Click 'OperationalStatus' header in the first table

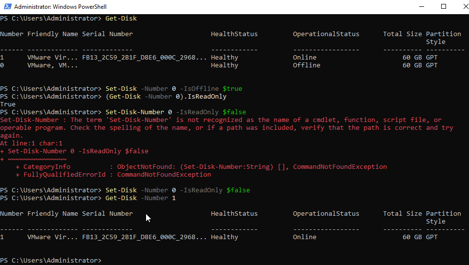tap(326, 34)
